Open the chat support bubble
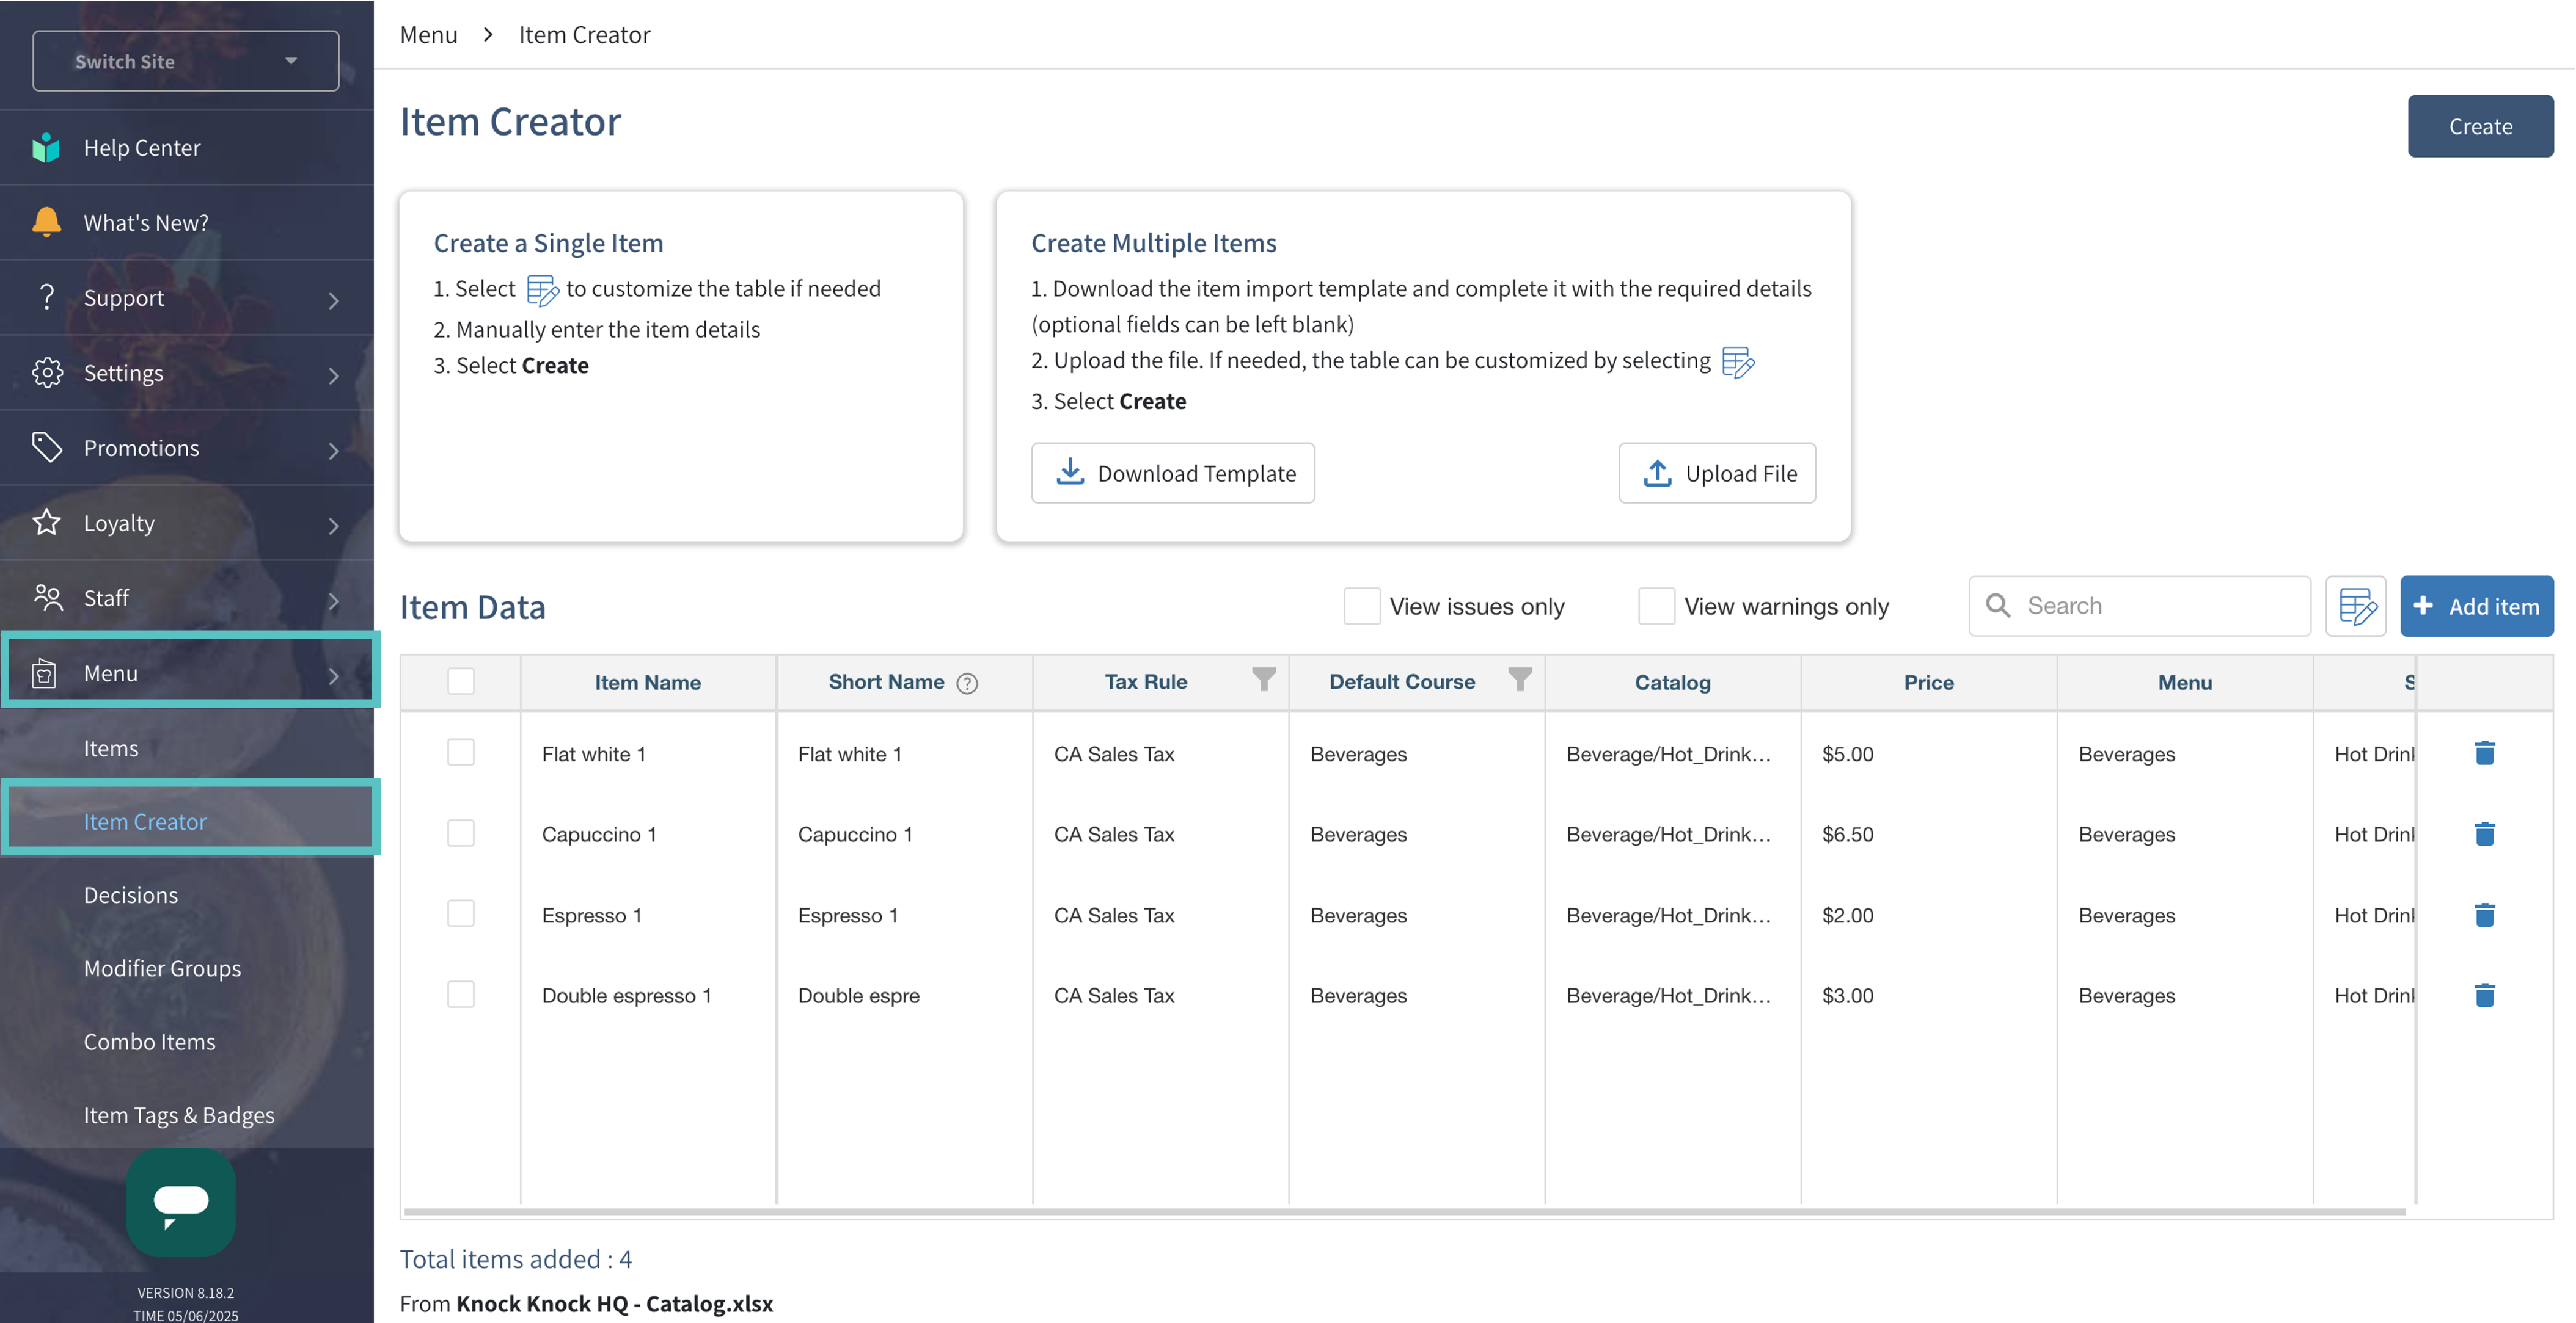The width and height of the screenshot is (2576, 1323). pyautogui.click(x=181, y=1202)
